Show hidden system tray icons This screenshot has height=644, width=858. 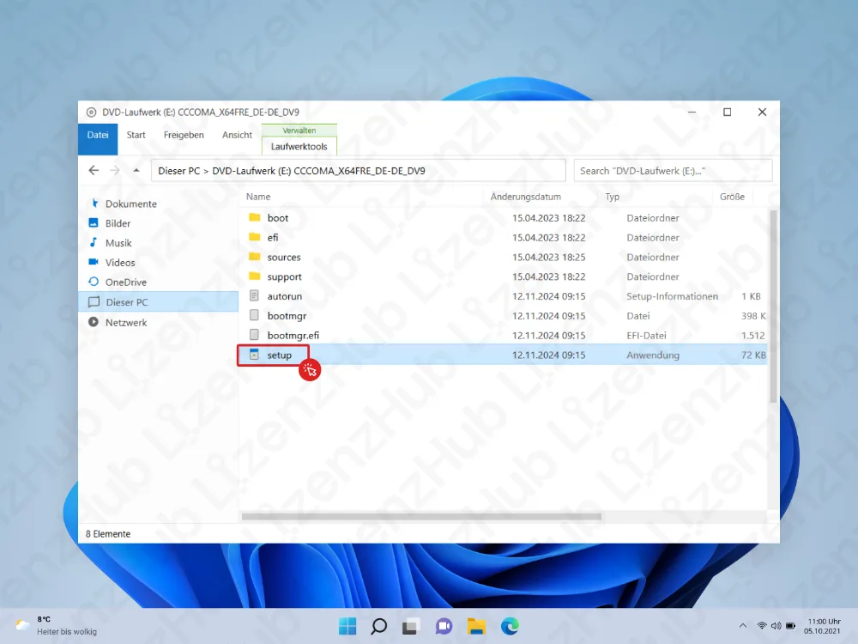click(x=742, y=625)
